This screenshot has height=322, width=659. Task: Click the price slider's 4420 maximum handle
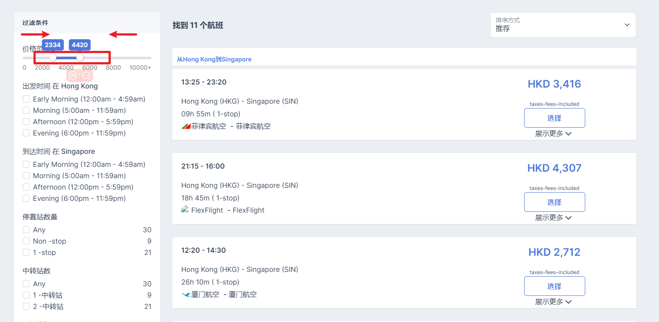(x=80, y=58)
